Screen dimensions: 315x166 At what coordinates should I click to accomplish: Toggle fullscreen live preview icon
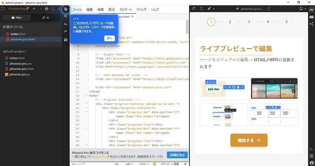pyautogui.click(x=202, y=8)
